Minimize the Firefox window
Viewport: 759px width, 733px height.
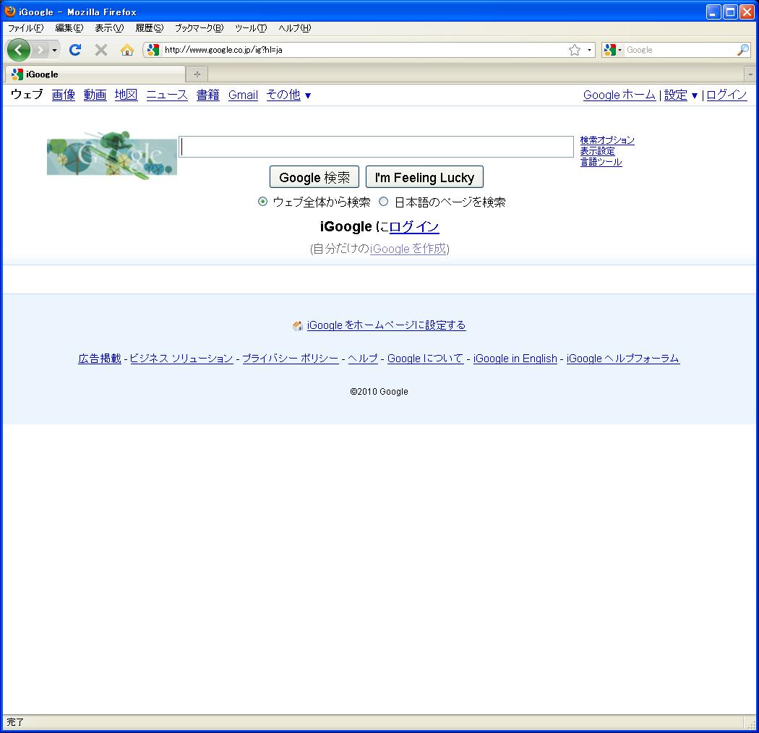point(713,12)
